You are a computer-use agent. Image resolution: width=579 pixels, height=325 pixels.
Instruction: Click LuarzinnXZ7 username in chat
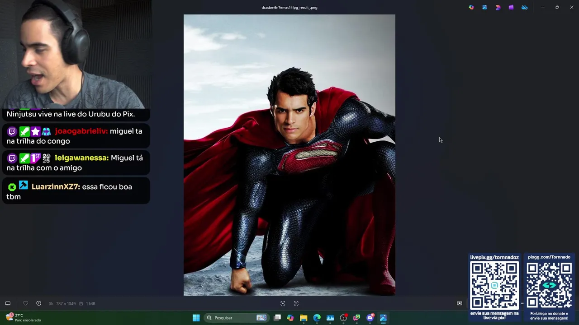(x=56, y=186)
